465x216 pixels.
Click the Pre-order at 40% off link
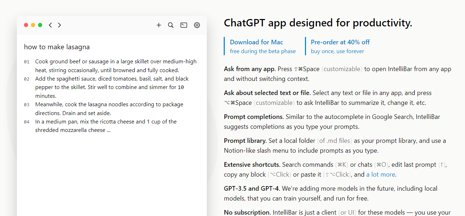340,42
